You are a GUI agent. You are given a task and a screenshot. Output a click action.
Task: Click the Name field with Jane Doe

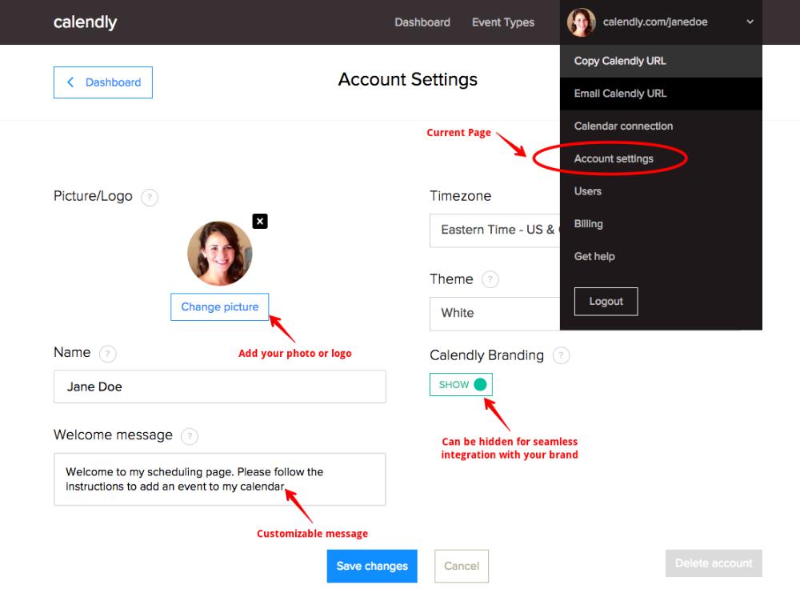coord(220,387)
